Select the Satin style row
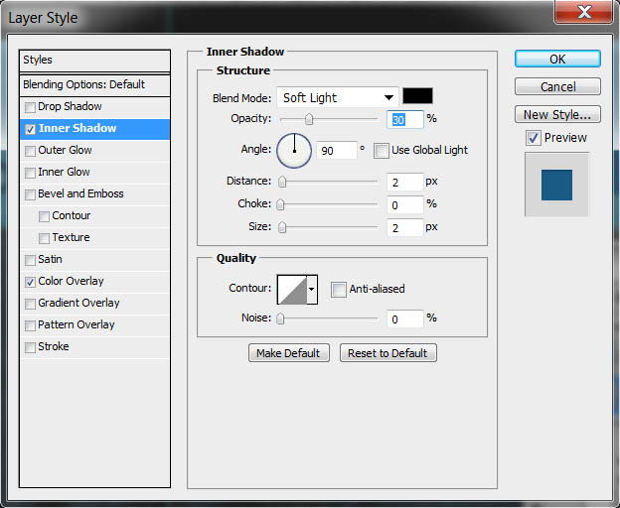The image size is (620, 508). click(x=95, y=260)
